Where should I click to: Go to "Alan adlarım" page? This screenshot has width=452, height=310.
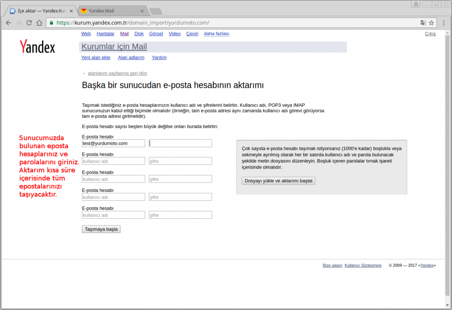pyautogui.click(x=131, y=58)
